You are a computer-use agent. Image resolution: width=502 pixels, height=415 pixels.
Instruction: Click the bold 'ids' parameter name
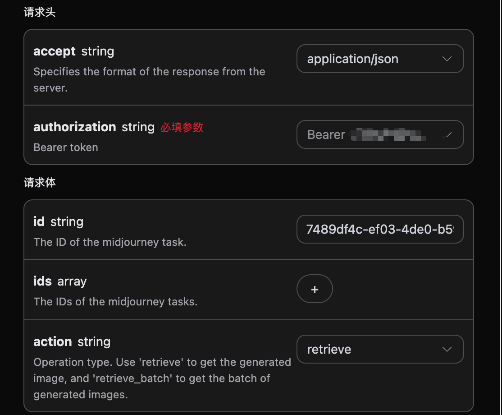[42, 281]
